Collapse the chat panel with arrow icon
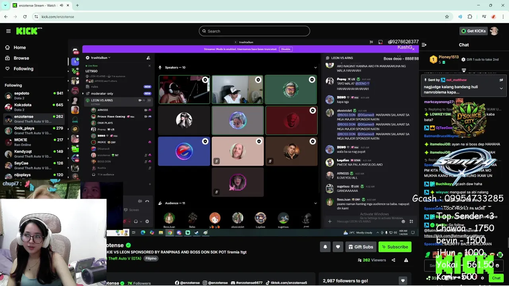Viewport: 509px width, 286px height. pyautogui.click(x=424, y=45)
